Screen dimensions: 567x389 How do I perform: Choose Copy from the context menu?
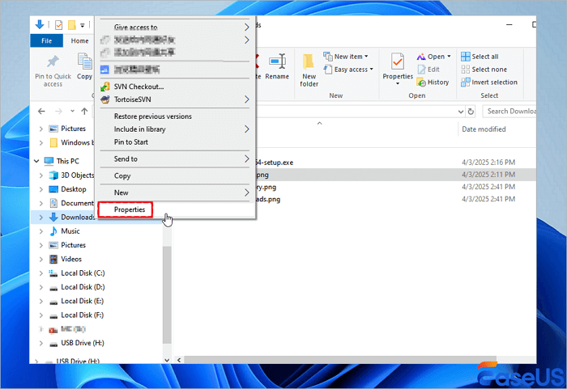[175, 175]
